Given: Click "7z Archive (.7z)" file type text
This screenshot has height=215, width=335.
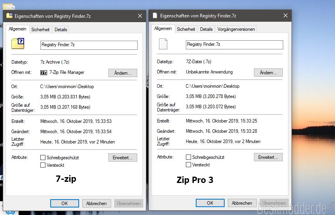Looking at the screenshot, I should click(x=55, y=62).
